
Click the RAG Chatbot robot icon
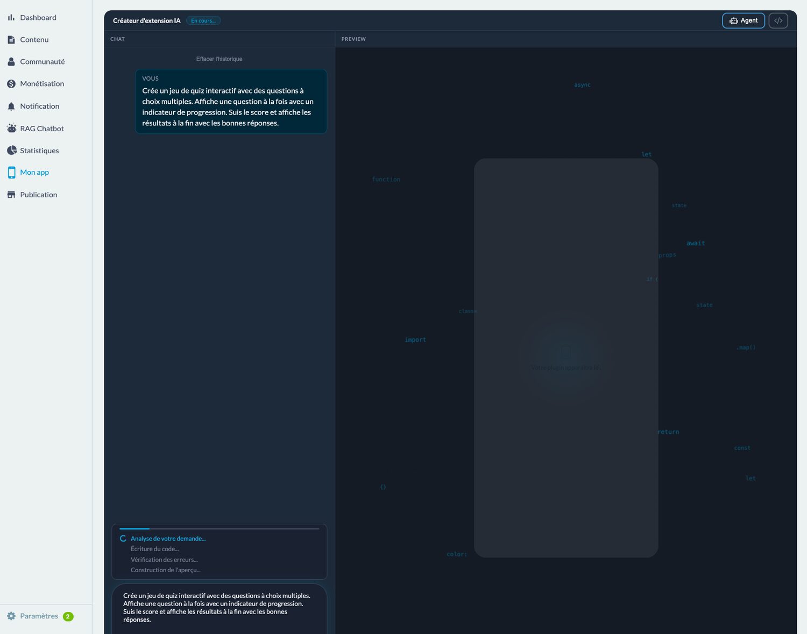[11, 129]
